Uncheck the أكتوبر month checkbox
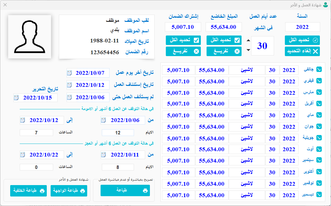The height and width of the screenshot is (206, 331). (319, 172)
